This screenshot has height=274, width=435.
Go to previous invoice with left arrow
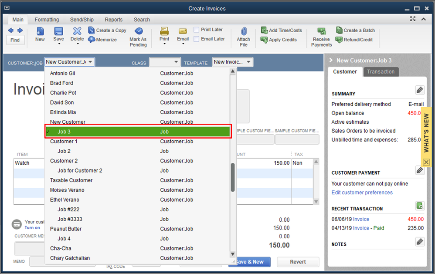[11, 30]
